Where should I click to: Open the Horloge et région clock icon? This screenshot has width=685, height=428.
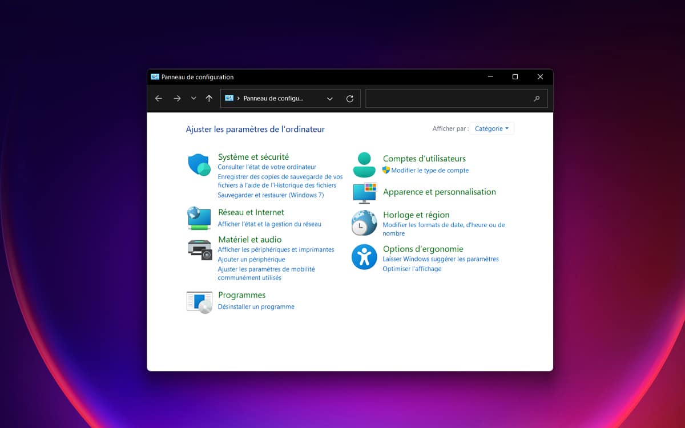(364, 223)
